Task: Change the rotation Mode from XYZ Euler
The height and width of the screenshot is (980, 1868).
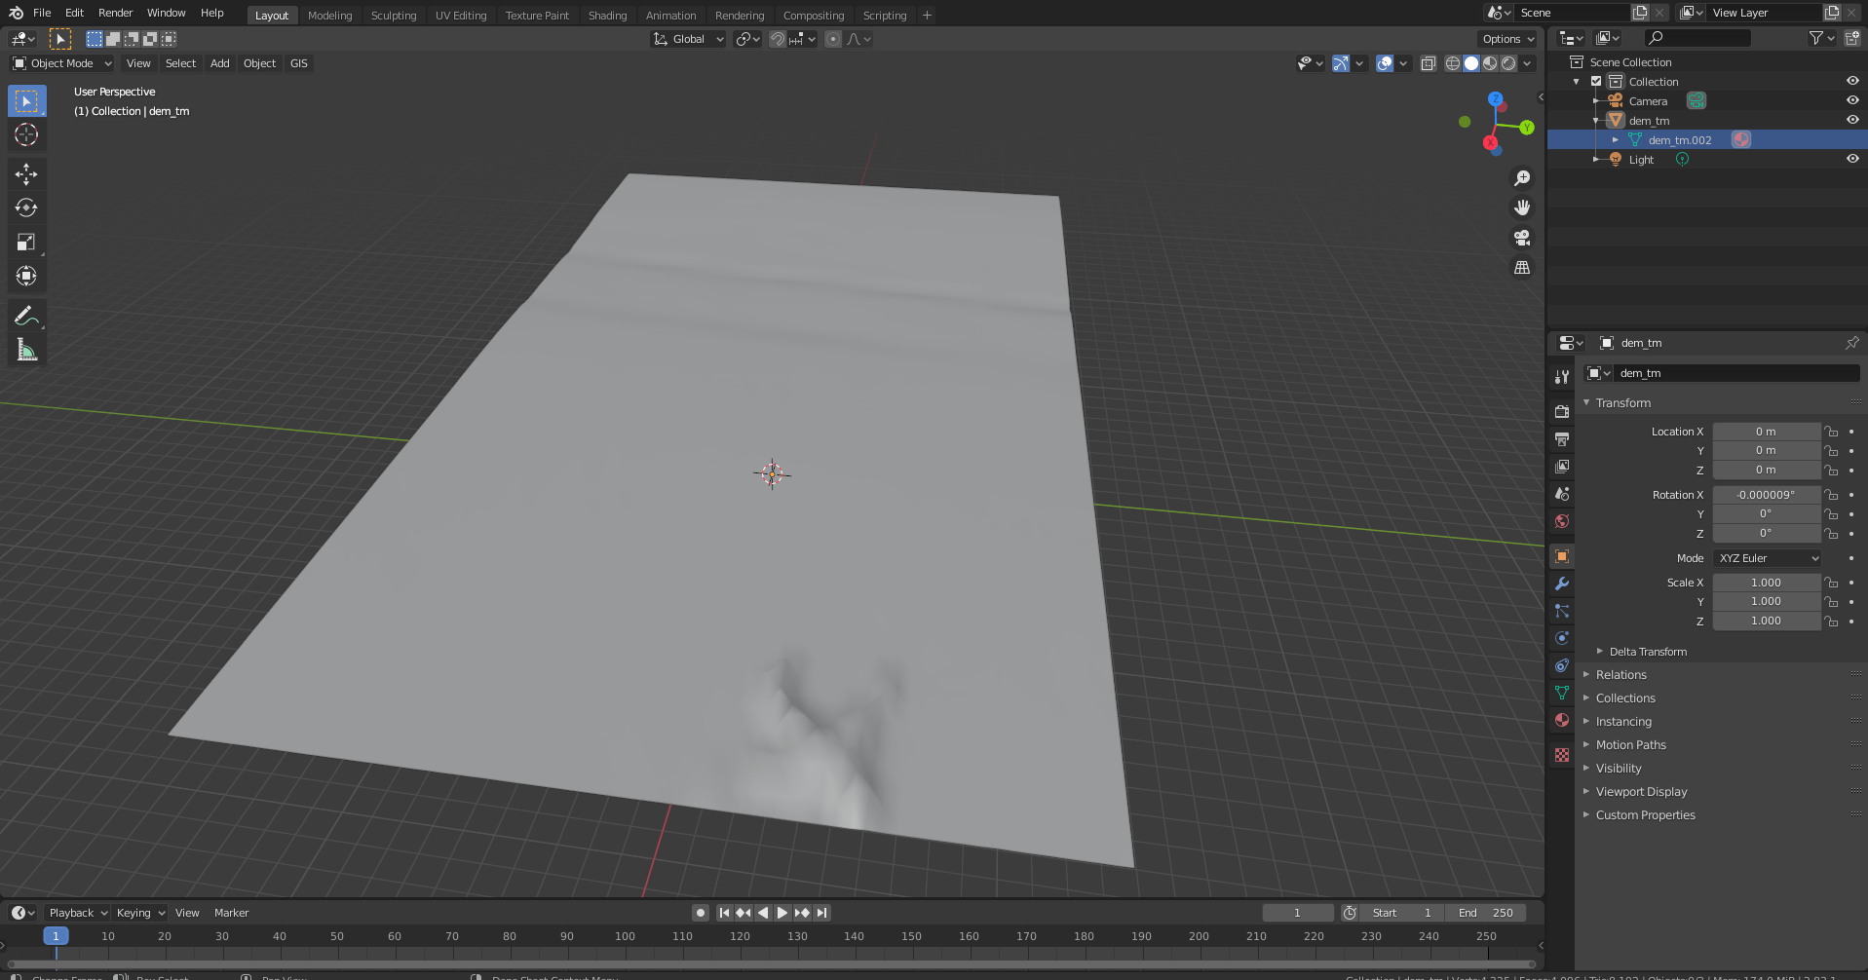Action: [x=1767, y=558]
